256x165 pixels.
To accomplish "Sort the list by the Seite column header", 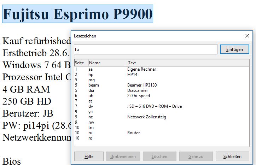I will (81, 63).
